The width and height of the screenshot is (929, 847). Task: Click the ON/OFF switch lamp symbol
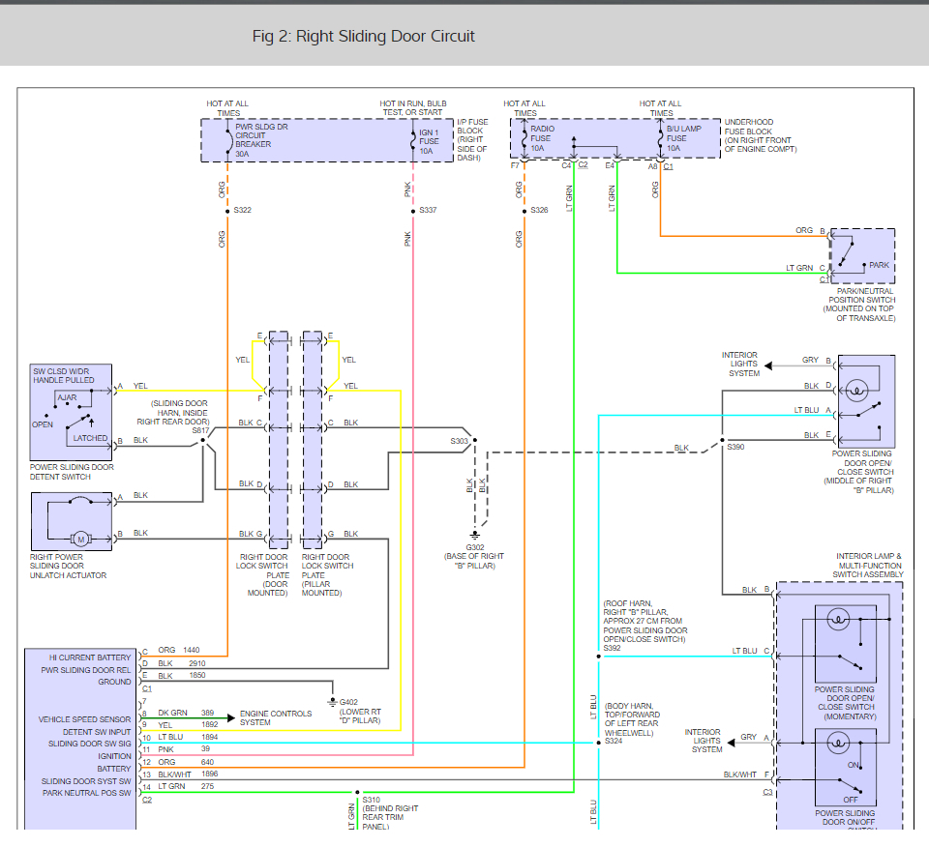[838, 743]
